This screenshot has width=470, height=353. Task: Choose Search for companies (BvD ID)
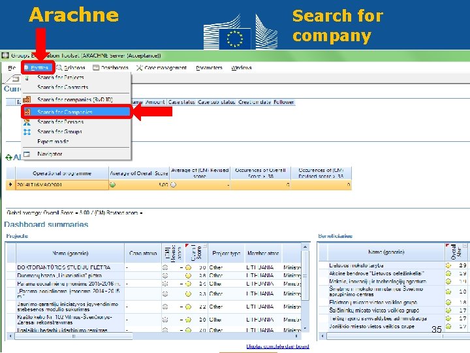(77, 99)
